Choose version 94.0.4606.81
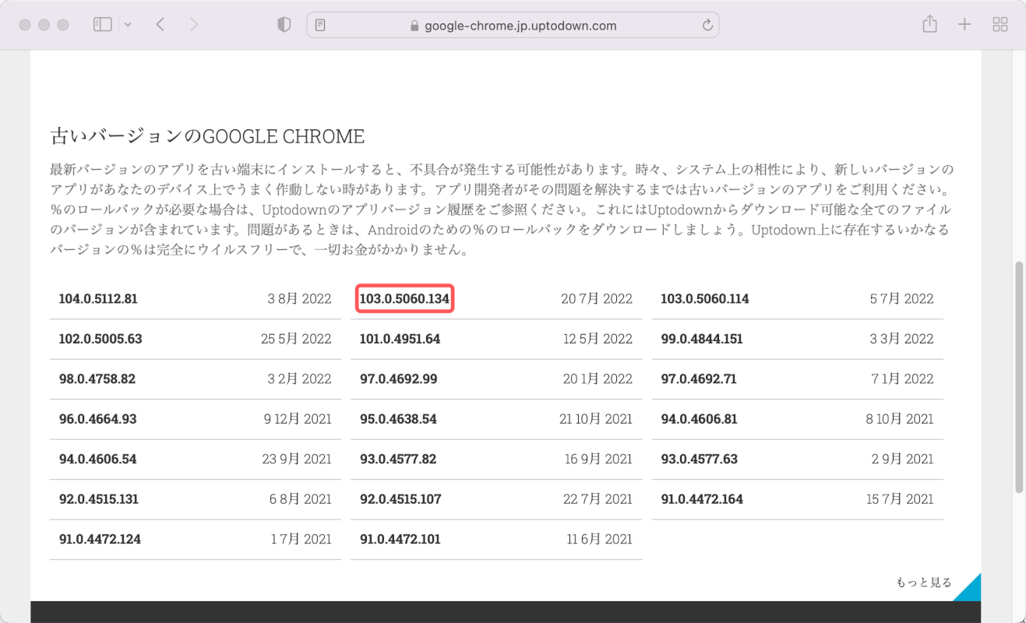This screenshot has height=623, width=1026. [699, 419]
